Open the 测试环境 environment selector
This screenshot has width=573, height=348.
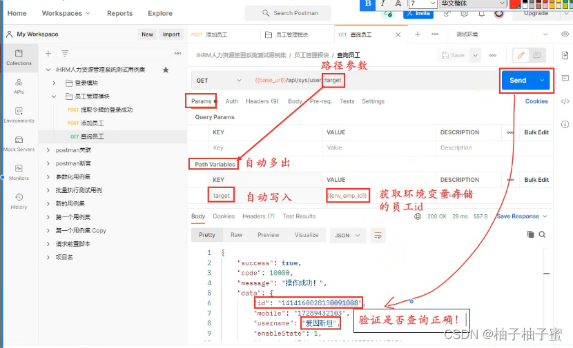[501, 34]
